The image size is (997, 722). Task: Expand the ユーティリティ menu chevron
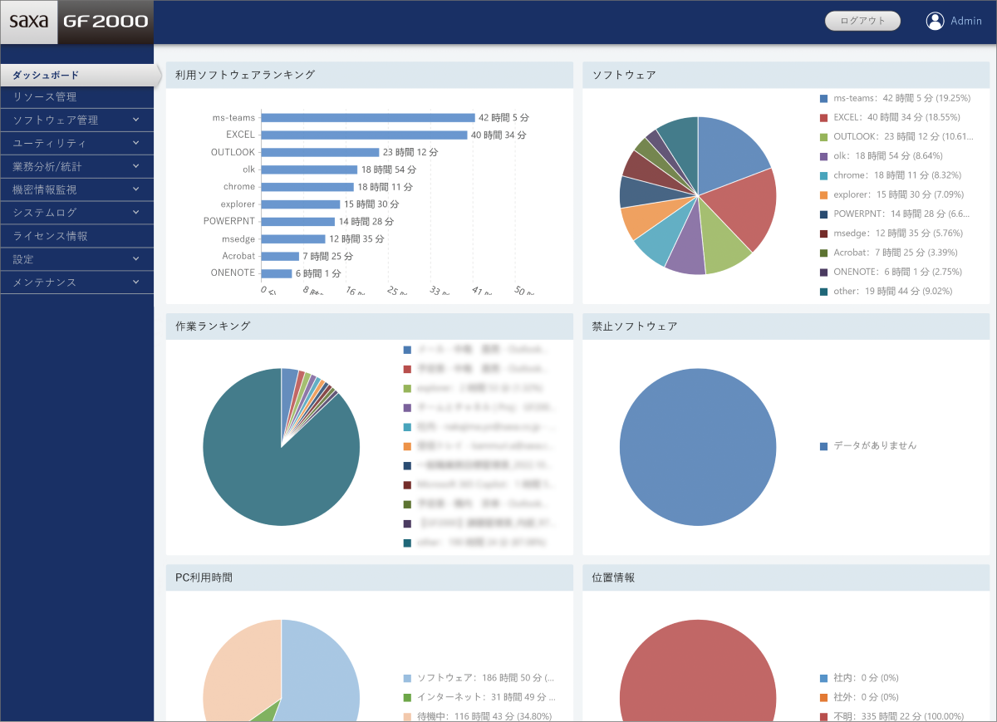136,143
